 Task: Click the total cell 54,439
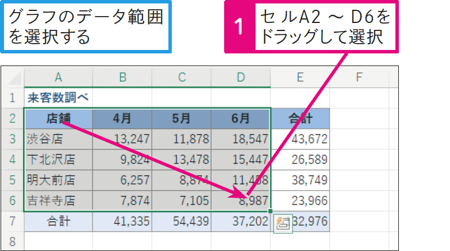(182, 222)
